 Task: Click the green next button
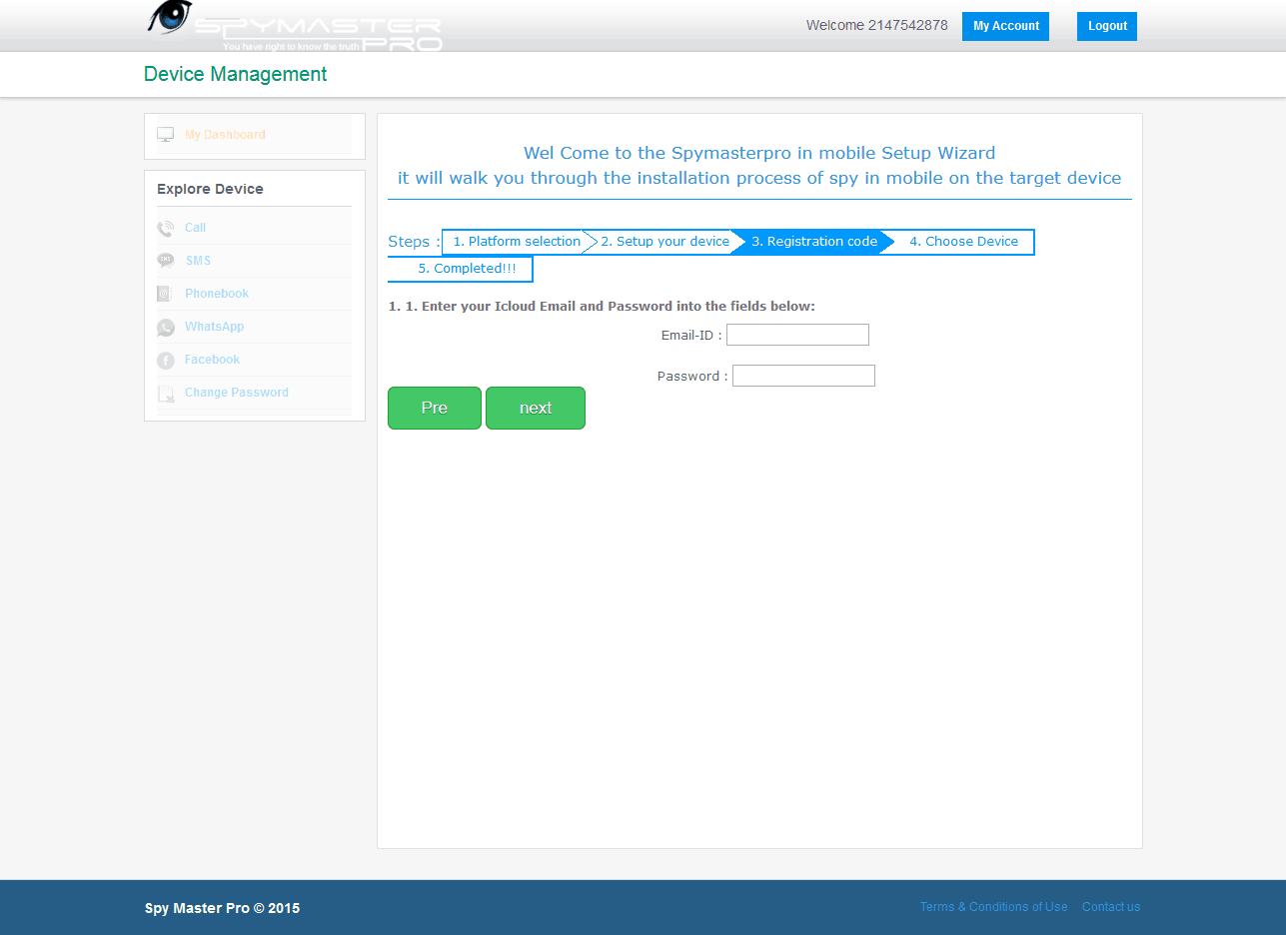[x=536, y=408]
